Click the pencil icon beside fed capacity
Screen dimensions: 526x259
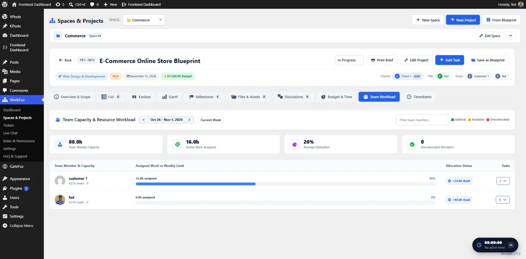tap(87, 202)
